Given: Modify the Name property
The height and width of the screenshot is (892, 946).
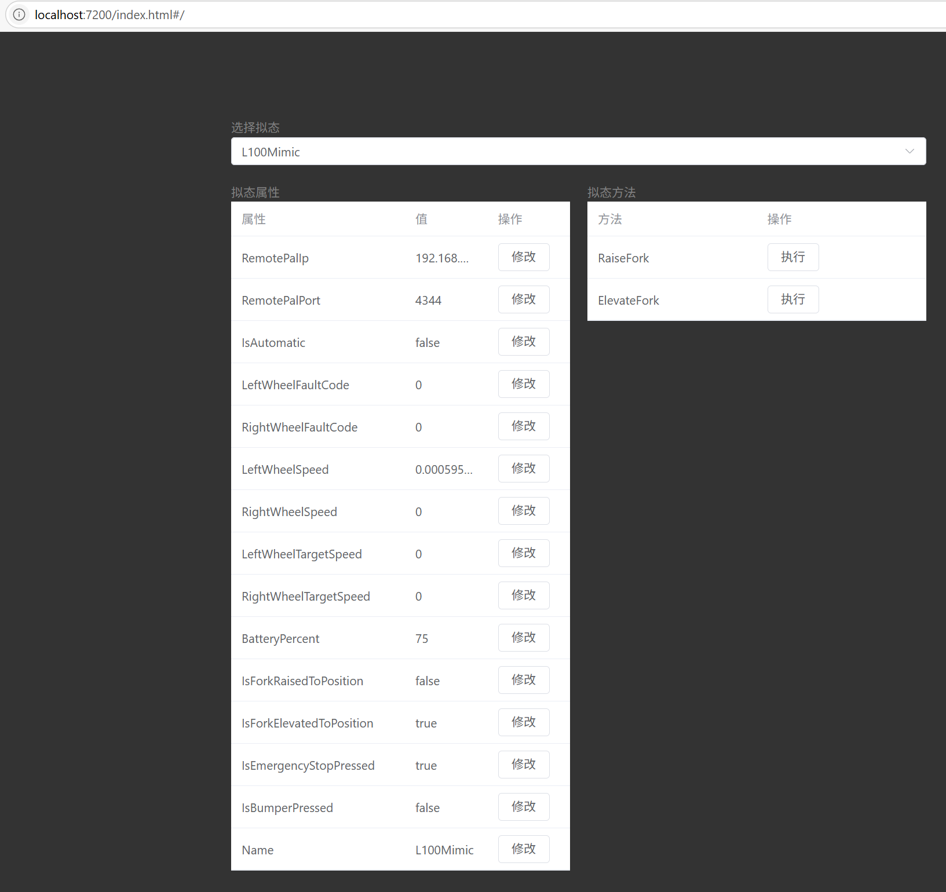Looking at the screenshot, I should click(x=523, y=849).
